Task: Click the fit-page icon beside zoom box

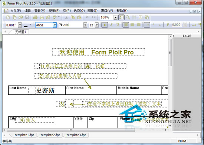Action: click(121, 17)
